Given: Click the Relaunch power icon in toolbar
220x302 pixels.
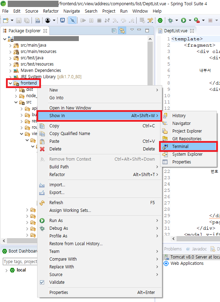Looking at the screenshot, I should click(x=160, y=21).
